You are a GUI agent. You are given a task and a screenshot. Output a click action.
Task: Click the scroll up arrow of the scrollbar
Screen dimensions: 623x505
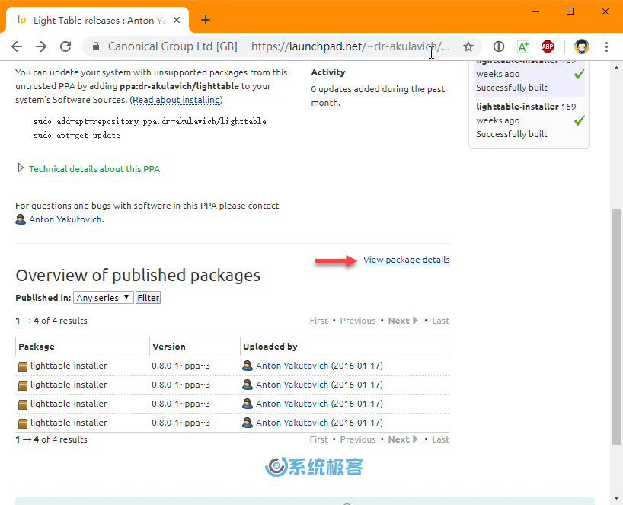click(616, 68)
